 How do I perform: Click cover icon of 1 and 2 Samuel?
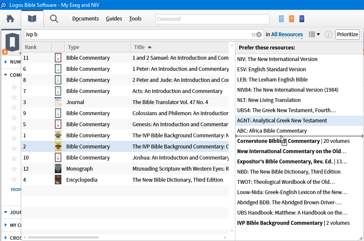coord(58,58)
